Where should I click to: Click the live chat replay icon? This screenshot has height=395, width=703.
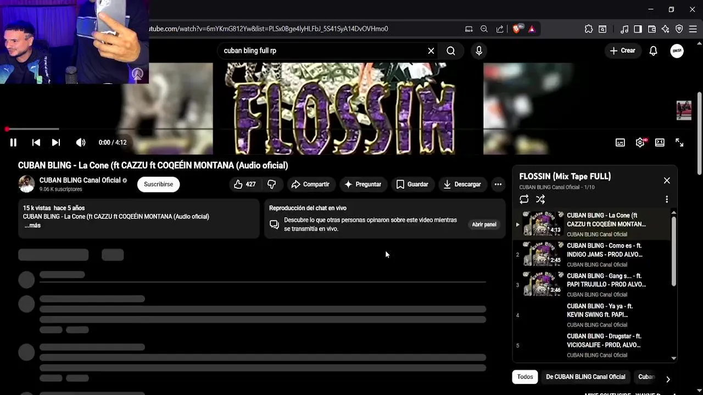point(274,224)
